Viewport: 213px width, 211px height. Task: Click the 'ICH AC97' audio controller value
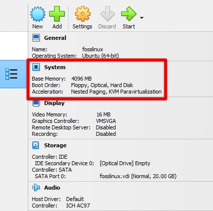[x=78, y=206]
